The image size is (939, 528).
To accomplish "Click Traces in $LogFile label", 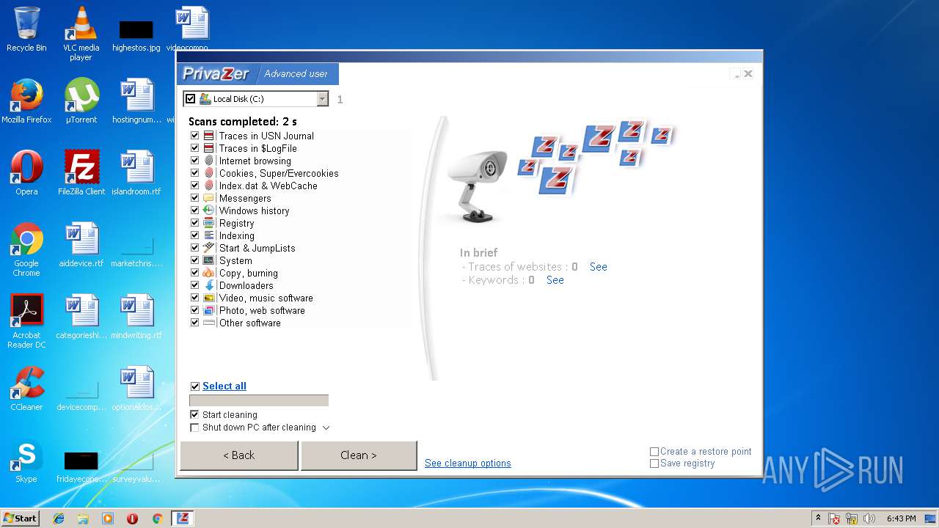I will [257, 148].
